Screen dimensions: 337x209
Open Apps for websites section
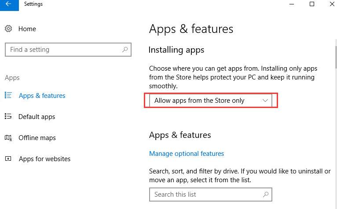pyautogui.click(x=45, y=159)
